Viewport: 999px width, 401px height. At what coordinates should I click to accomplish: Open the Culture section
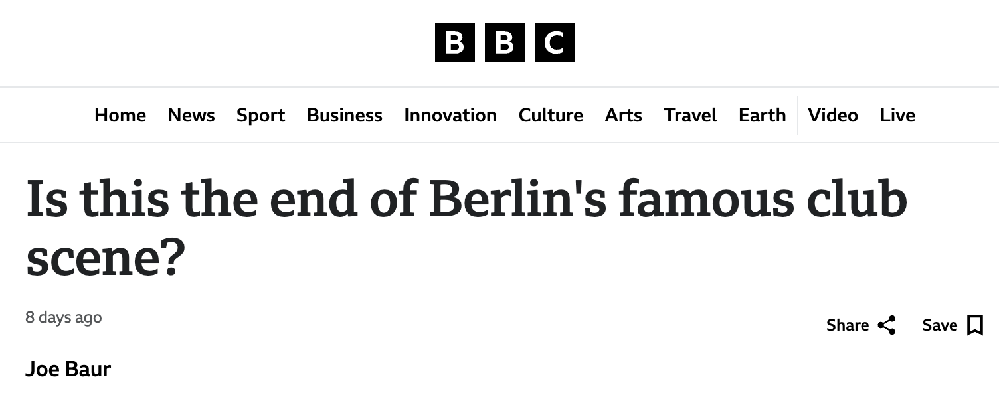pyautogui.click(x=551, y=115)
